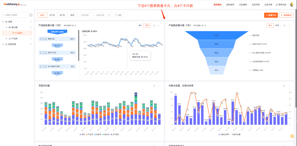297x146 pixels.
Task: Toggle 首页 legend swatch in 页面访问量 chart
Action: pyautogui.click(x=81, y=135)
